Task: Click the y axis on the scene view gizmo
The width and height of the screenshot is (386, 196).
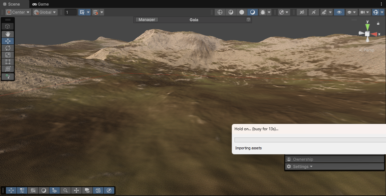Action: coord(367,26)
